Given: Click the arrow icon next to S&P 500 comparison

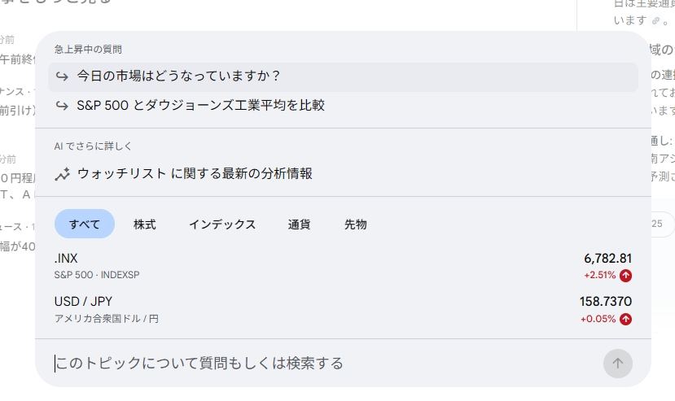Looking at the screenshot, I should 62,106.
